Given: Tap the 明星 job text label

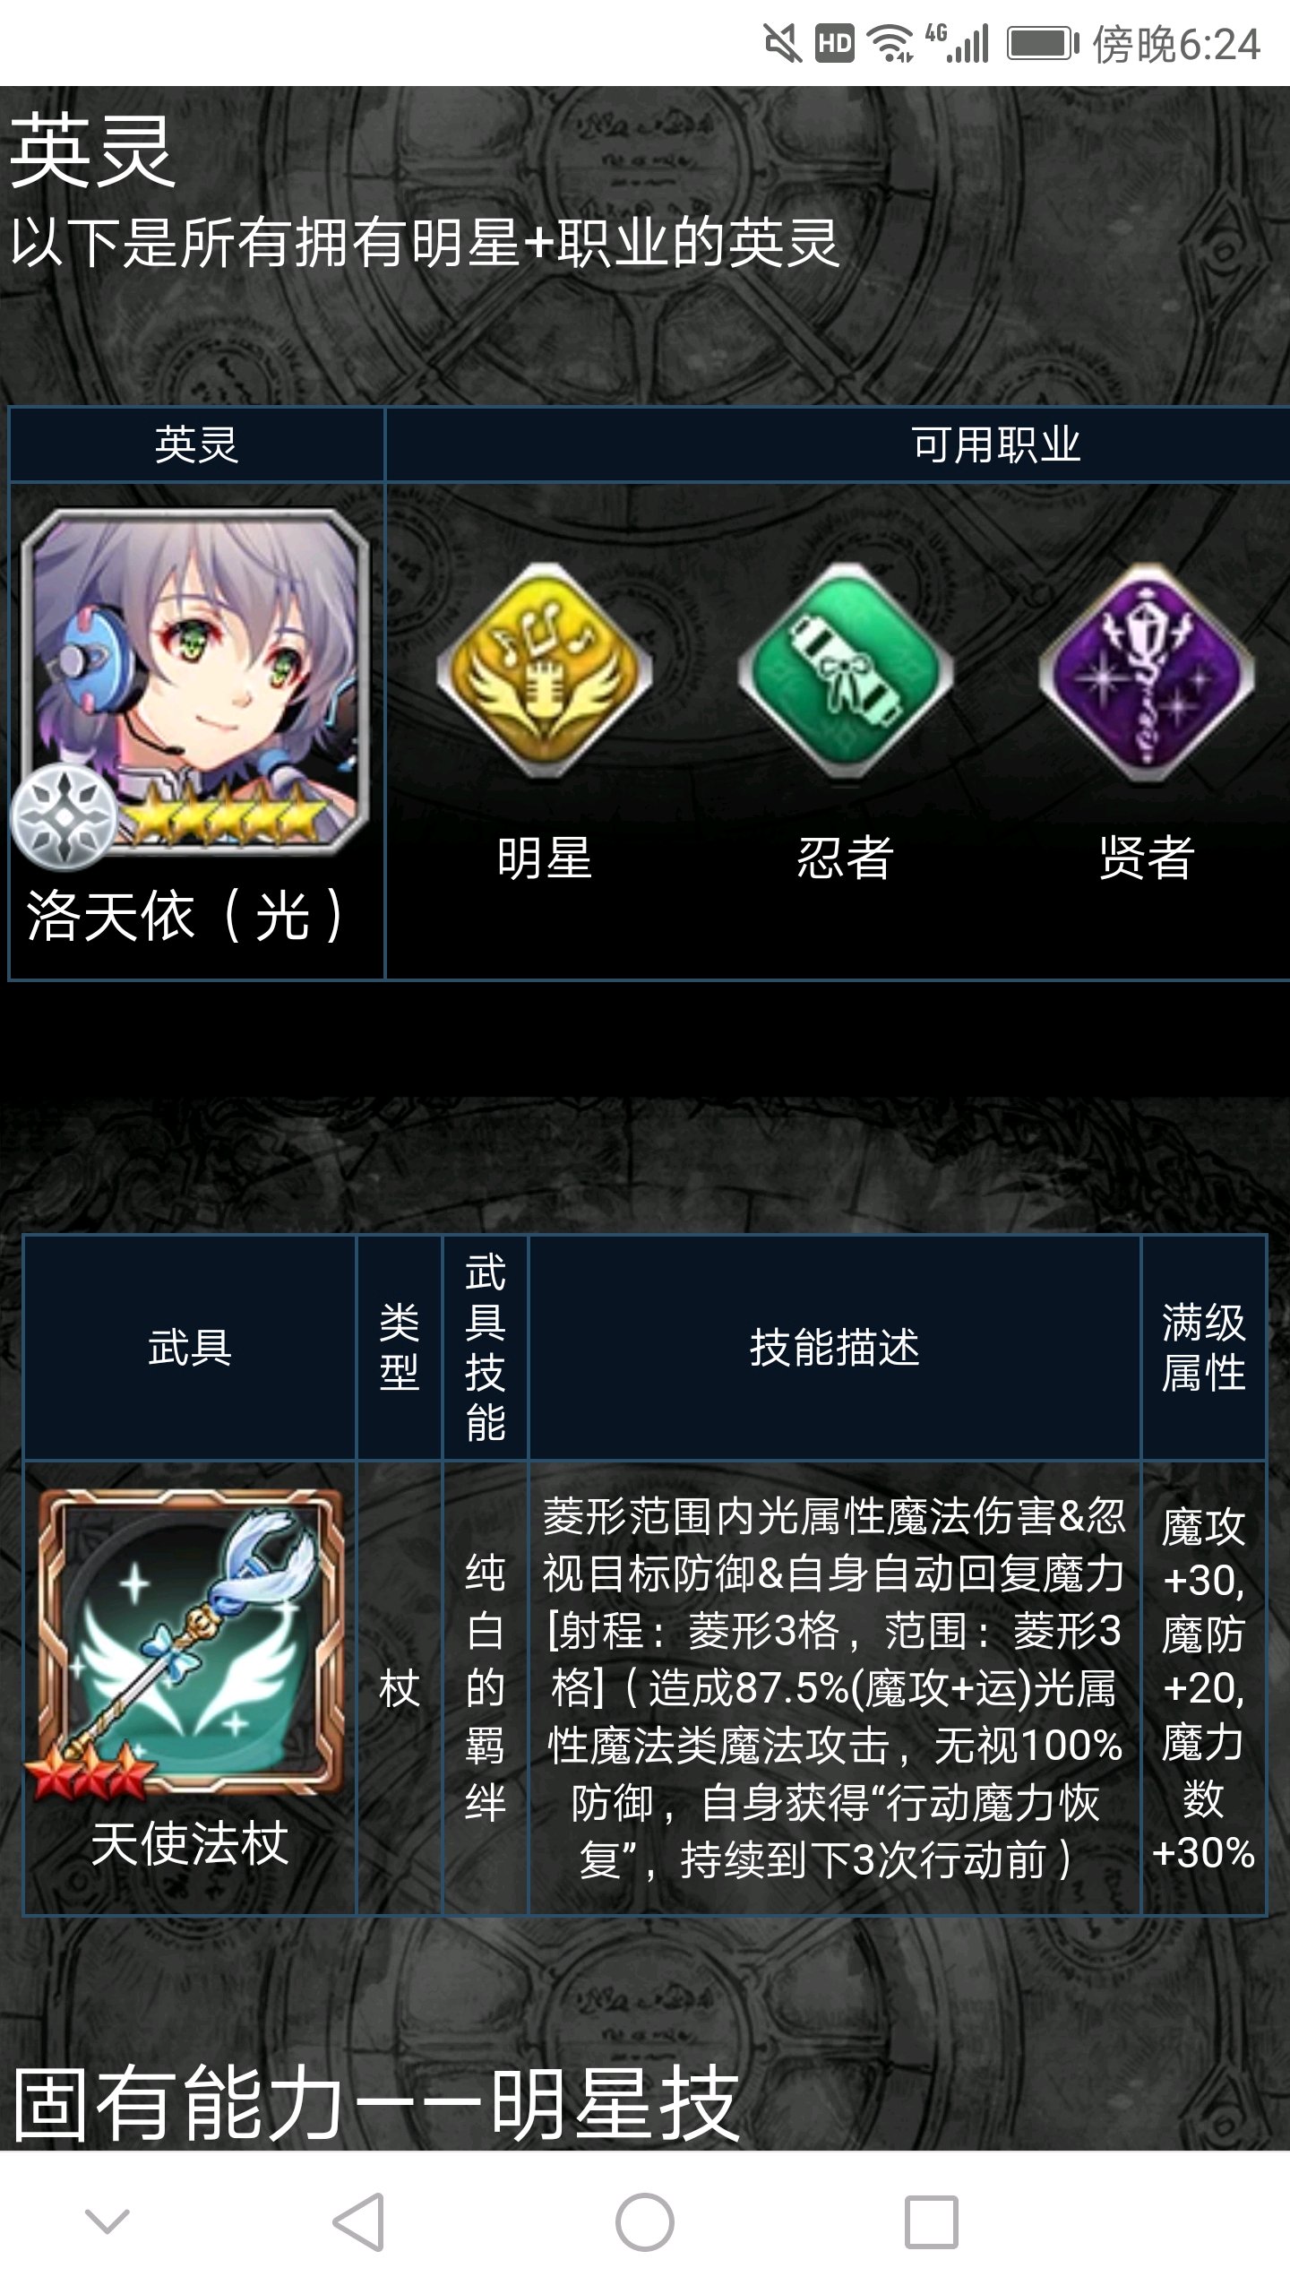Looking at the screenshot, I should point(545,857).
